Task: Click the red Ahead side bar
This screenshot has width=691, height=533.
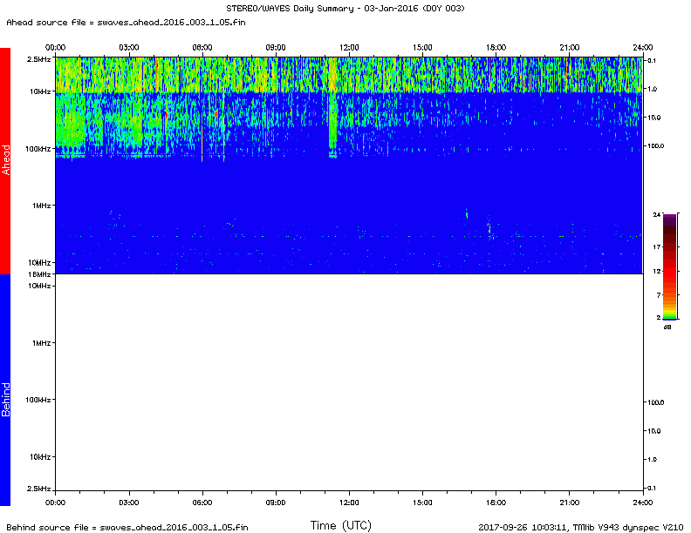Action: coord(5,160)
